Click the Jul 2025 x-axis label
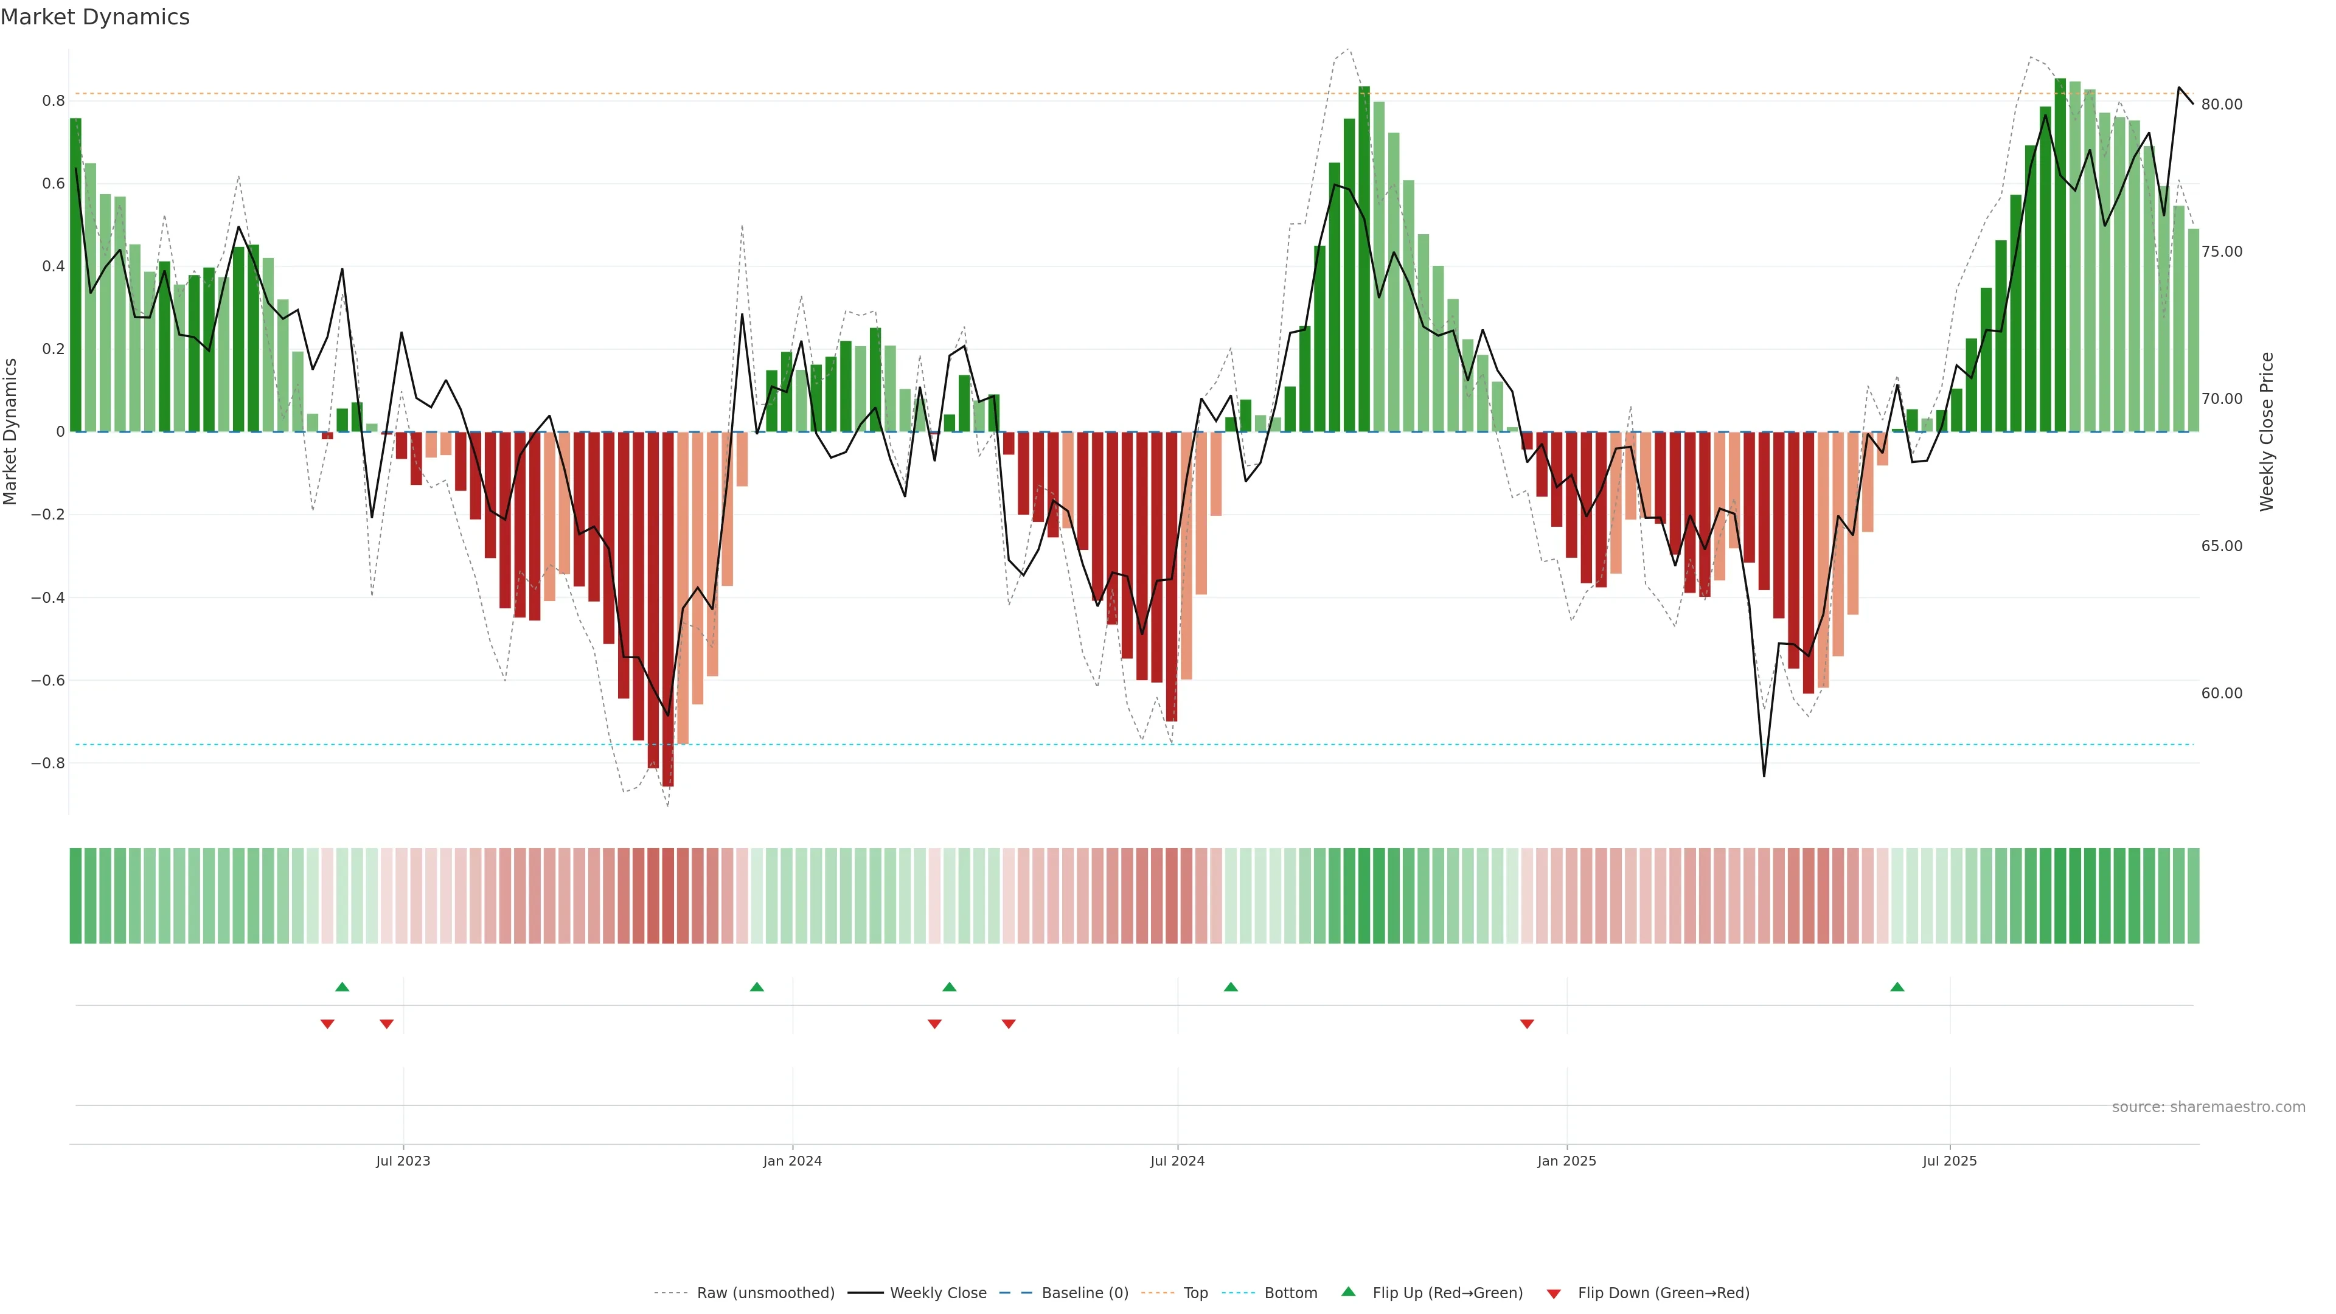 click(1948, 1161)
